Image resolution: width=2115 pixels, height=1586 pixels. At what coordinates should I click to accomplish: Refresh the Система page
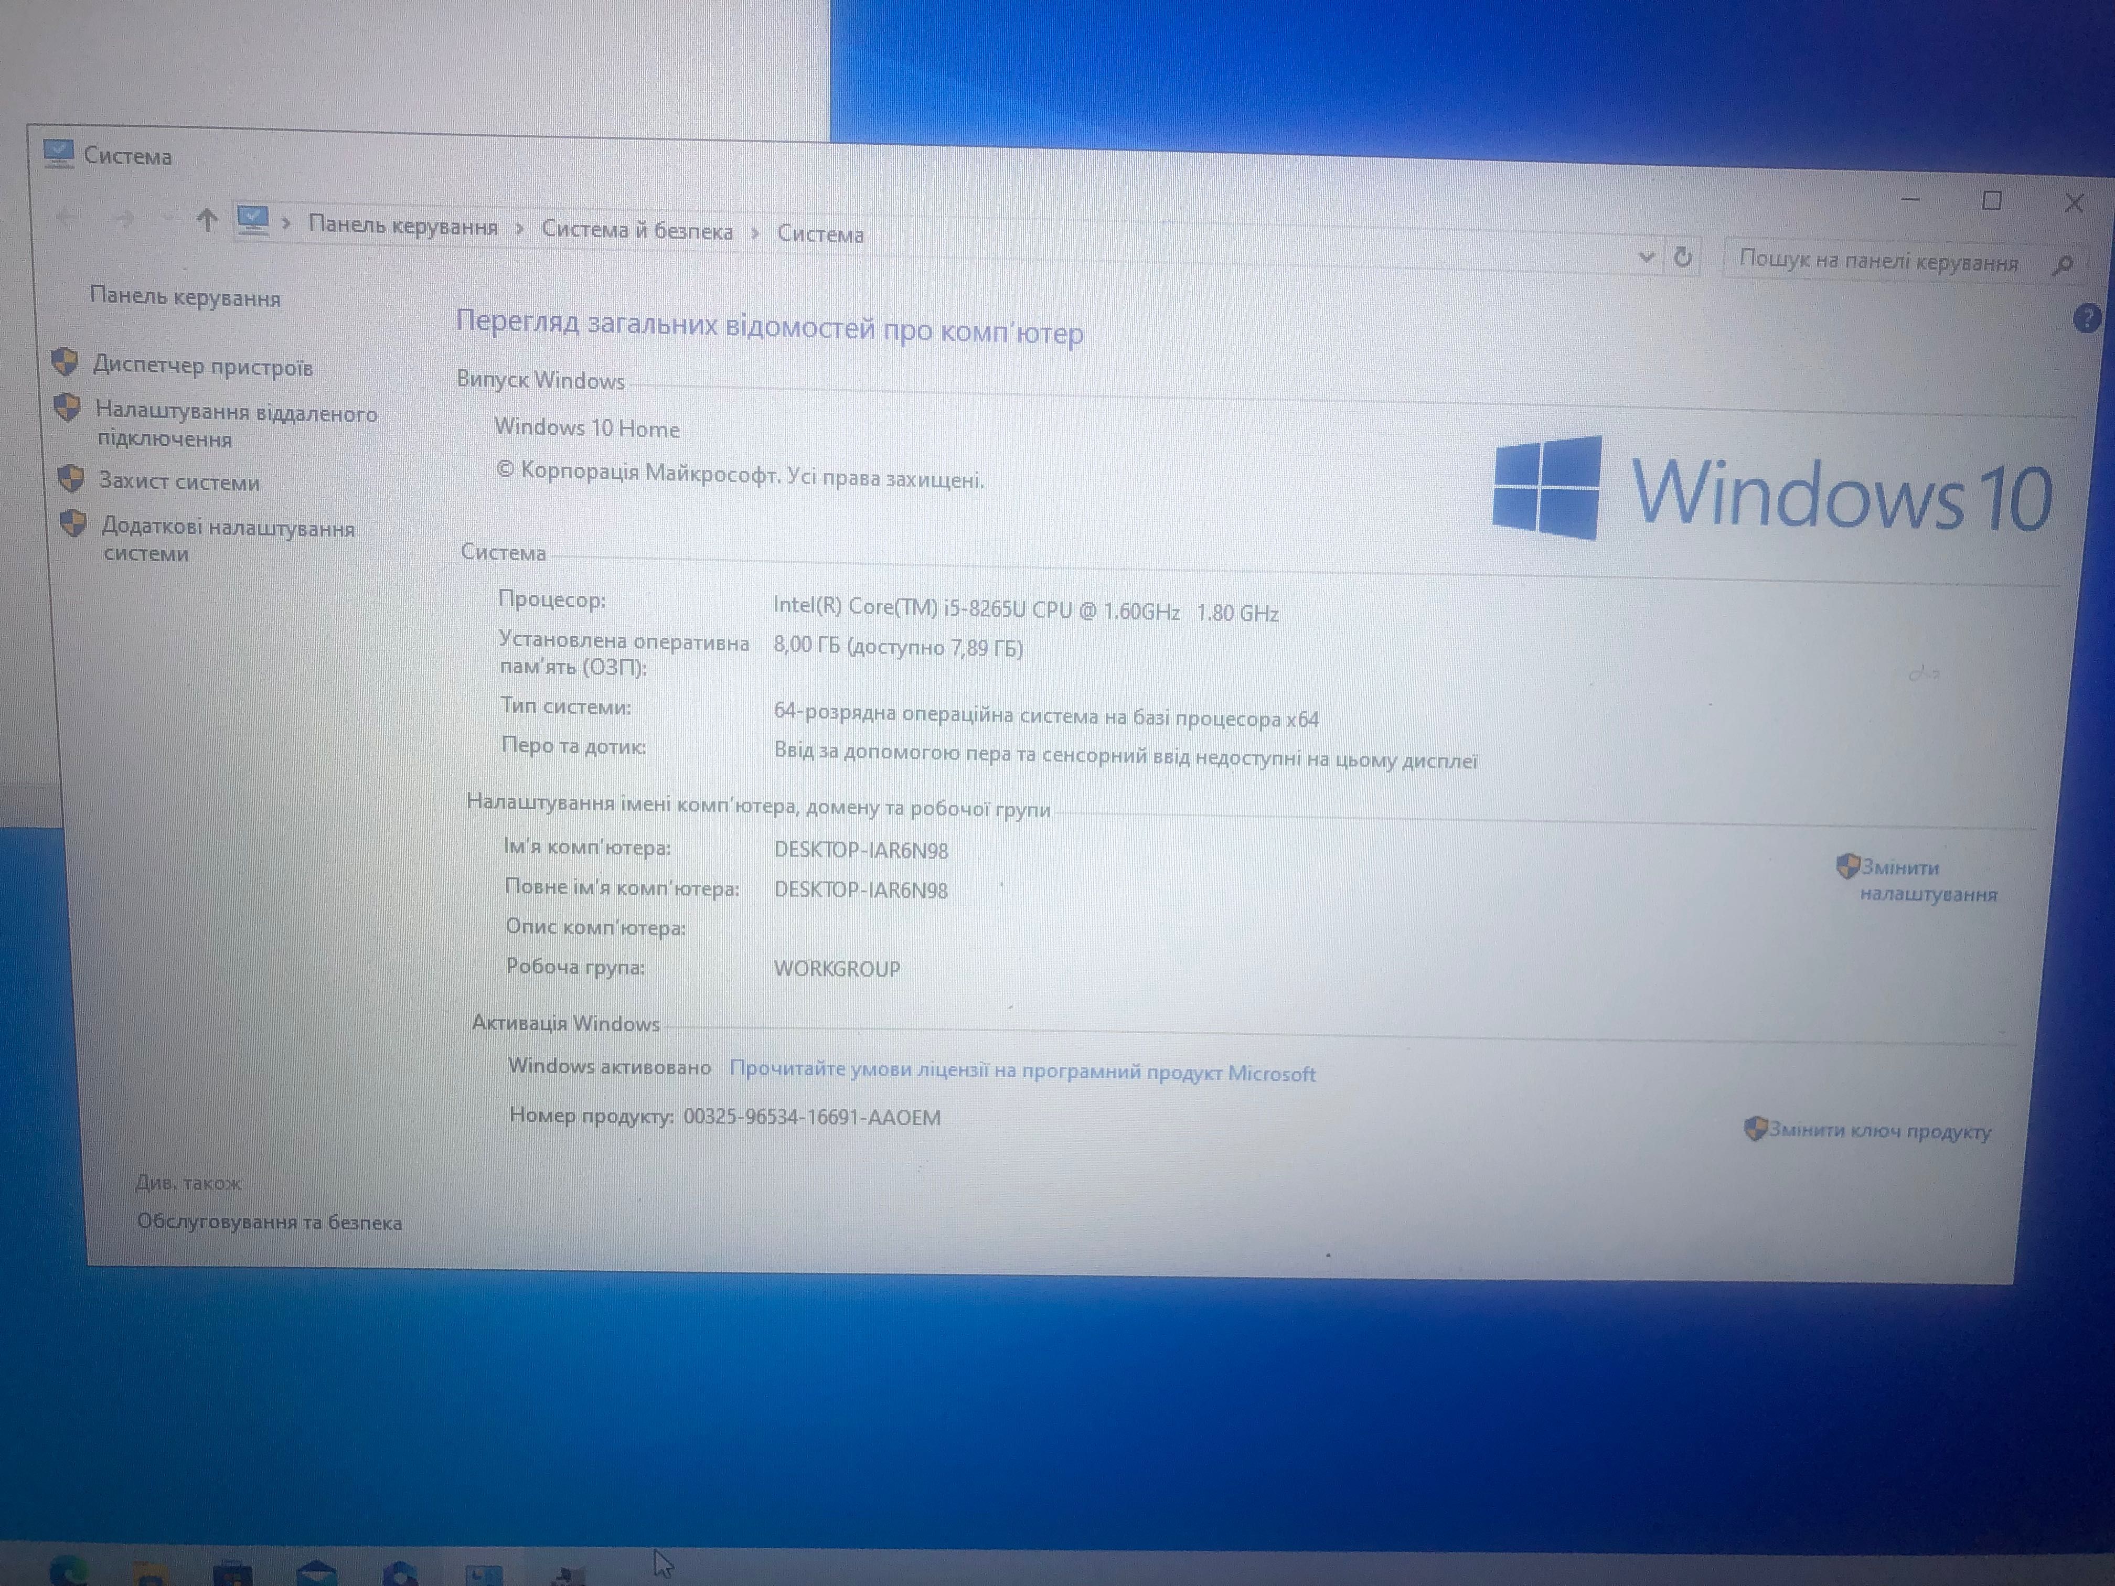1682,257
